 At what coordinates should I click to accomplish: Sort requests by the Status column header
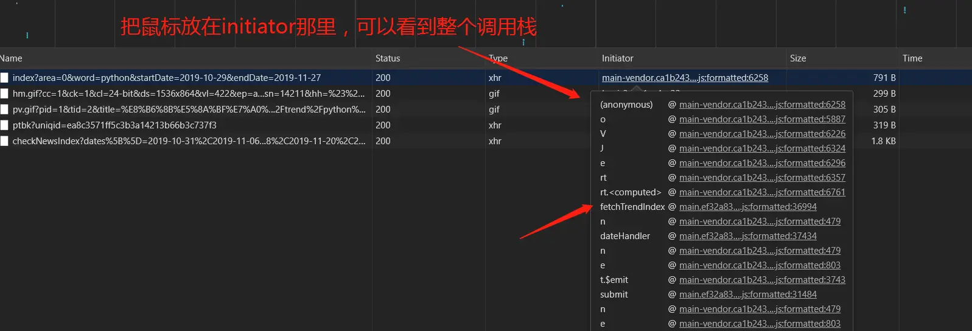388,58
